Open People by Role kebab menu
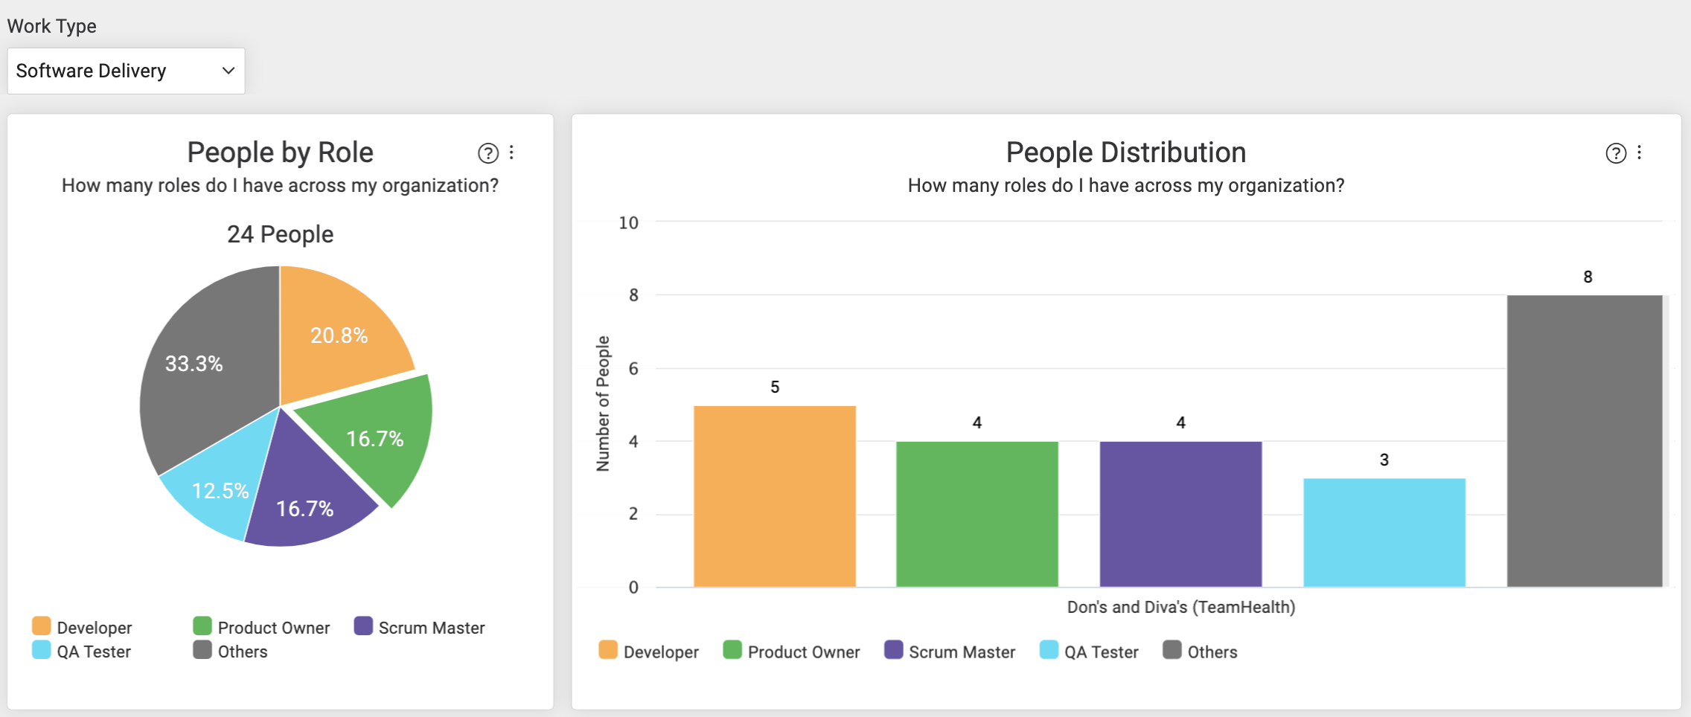Screen dimensions: 1691x717 tap(511, 152)
